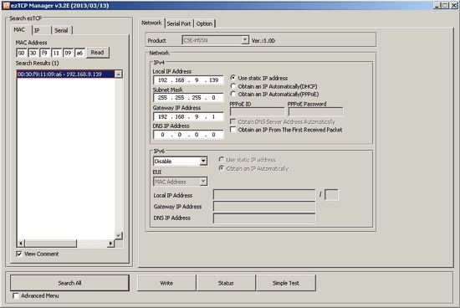The image size is (460, 308).
Task: Click search results scroll down arrow
Action: pyautogui.click(x=119, y=235)
